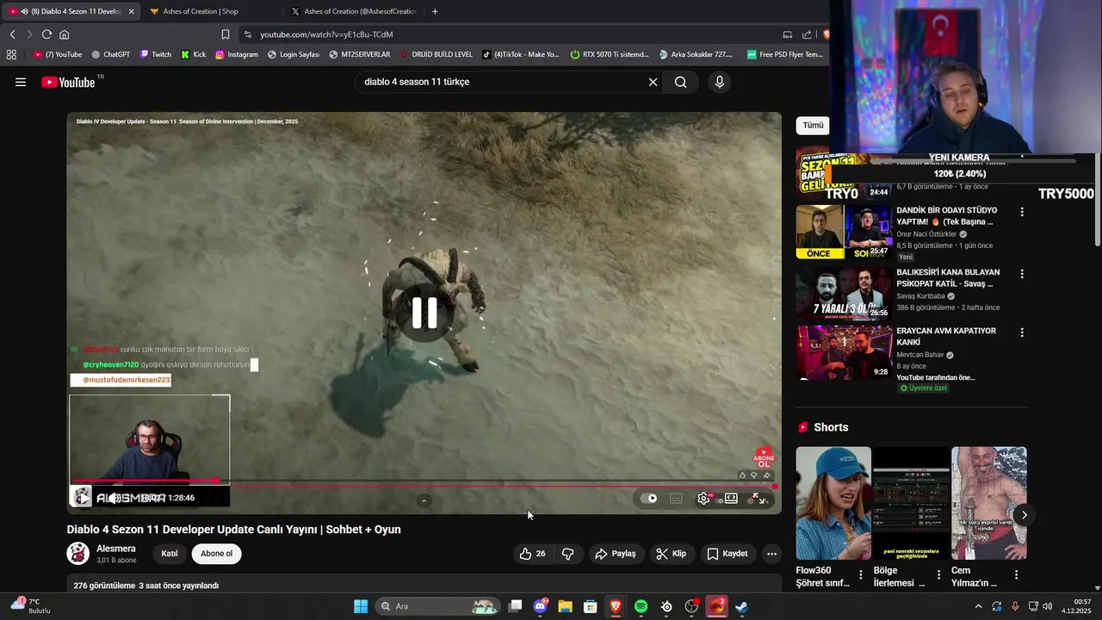Click the Klip clip button
This screenshot has width=1102, height=620.
672,554
